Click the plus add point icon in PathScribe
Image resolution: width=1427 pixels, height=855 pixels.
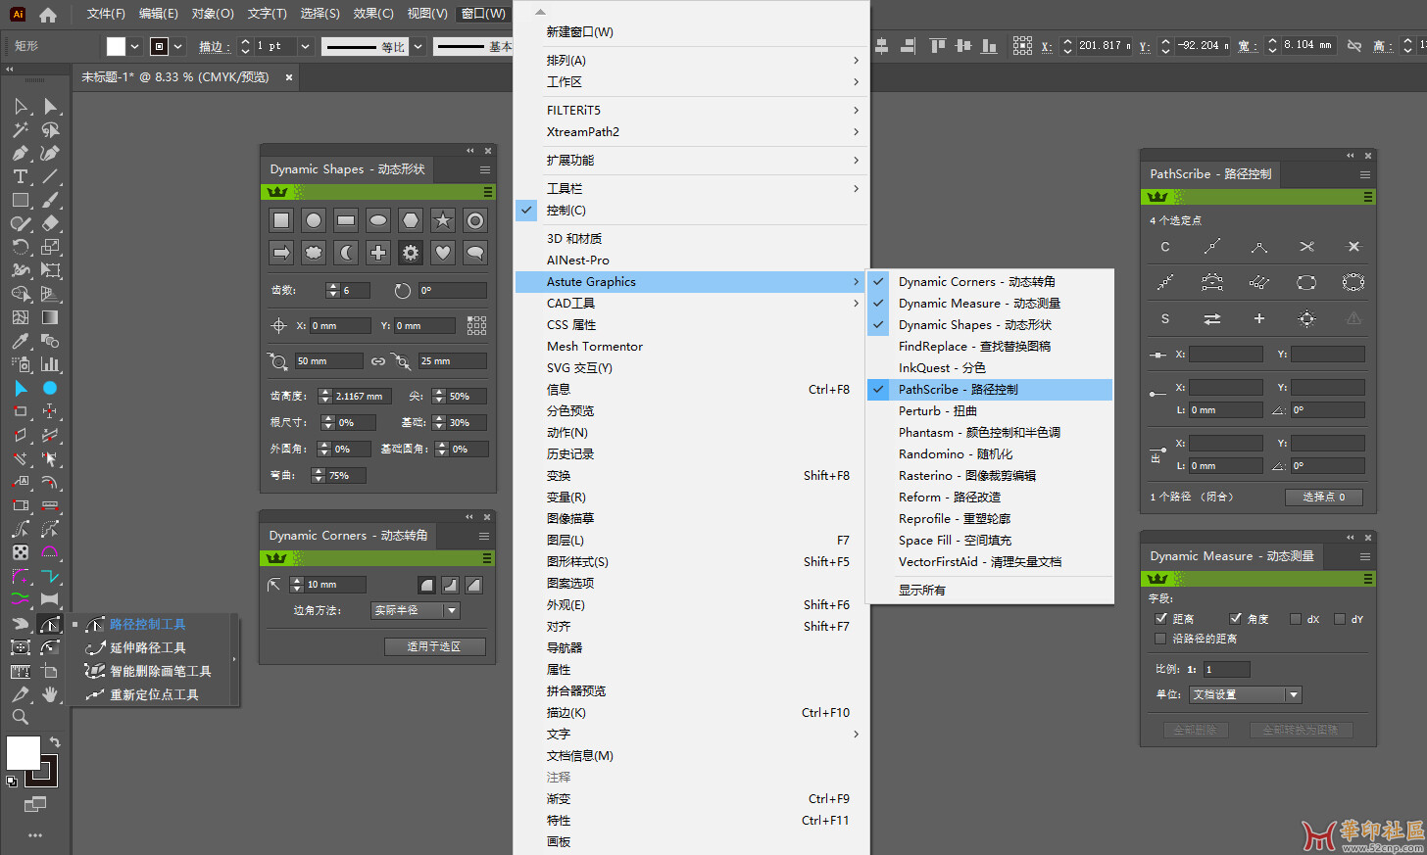tap(1259, 318)
